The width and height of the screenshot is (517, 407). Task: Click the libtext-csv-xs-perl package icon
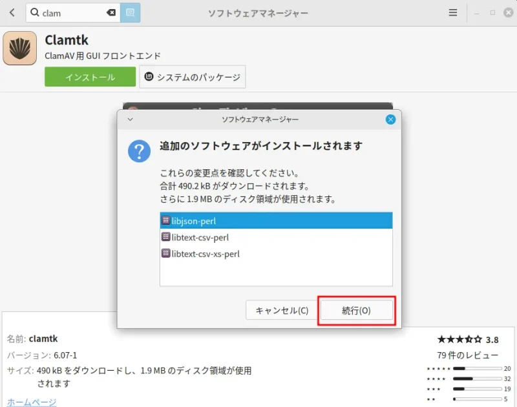pos(166,253)
